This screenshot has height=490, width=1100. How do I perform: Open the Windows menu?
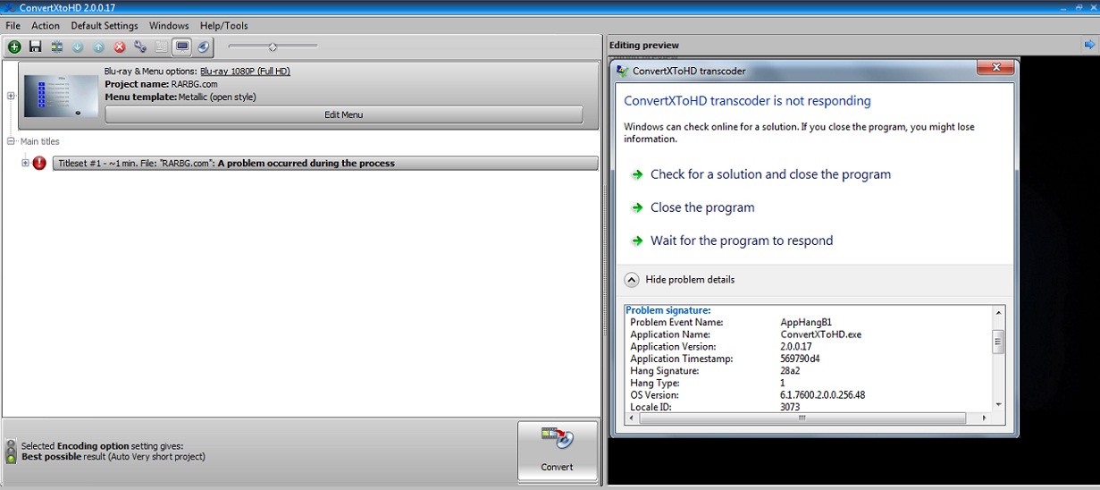(x=169, y=26)
